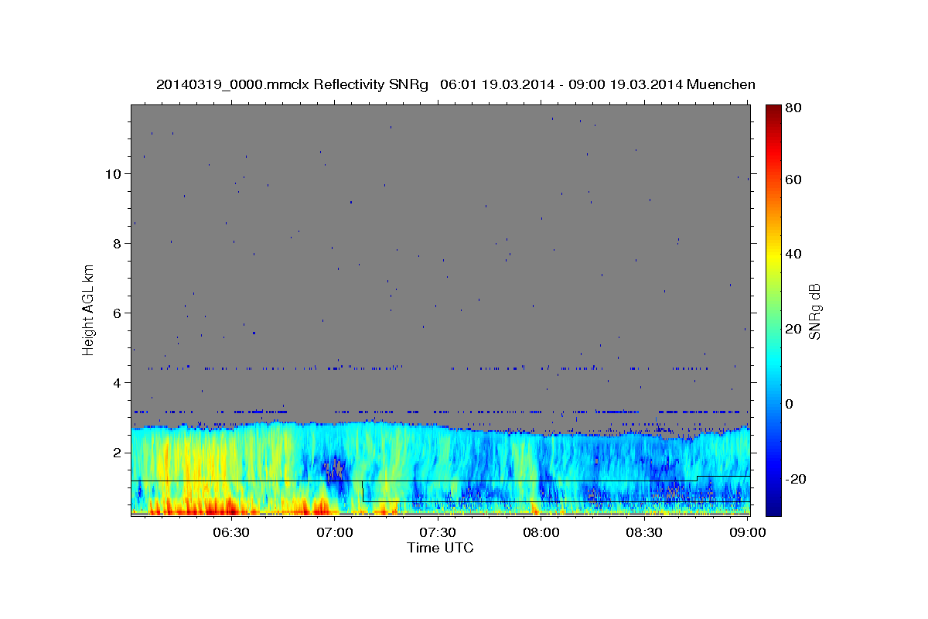Click the 06:30 time tick label
The image size is (928, 619).
(230, 532)
